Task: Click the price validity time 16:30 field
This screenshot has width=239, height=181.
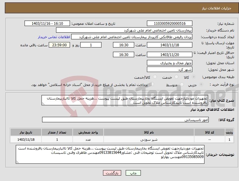Action: (x=124, y=54)
